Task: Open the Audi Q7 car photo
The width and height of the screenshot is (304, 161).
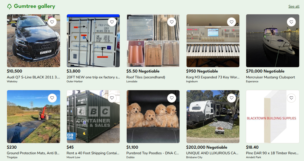Action: pos(33,41)
